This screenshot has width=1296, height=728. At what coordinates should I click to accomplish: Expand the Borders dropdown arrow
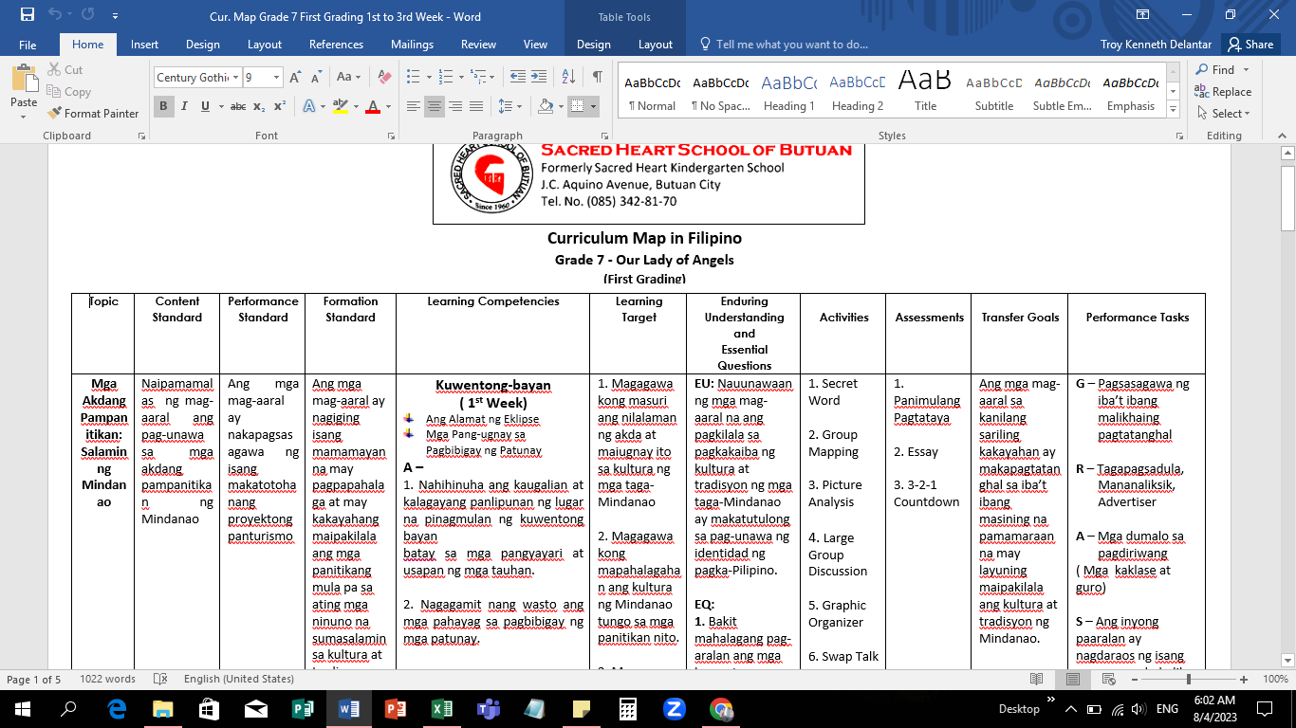(593, 107)
